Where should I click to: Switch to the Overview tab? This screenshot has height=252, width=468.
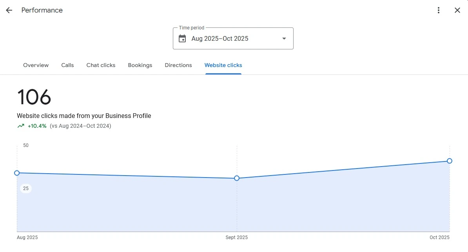coord(36,65)
